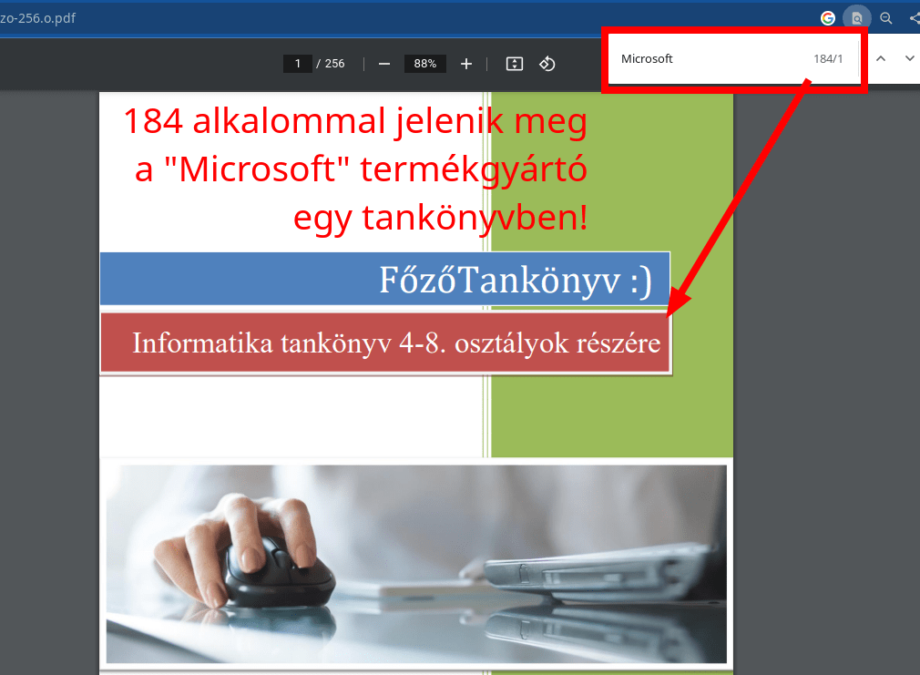Jump to next Microsoft search match
The height and width of the screenshot is (675, 920).
point(909,58)
